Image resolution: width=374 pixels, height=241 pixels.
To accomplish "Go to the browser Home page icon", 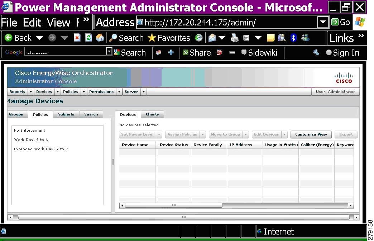I will click(100, 38).
